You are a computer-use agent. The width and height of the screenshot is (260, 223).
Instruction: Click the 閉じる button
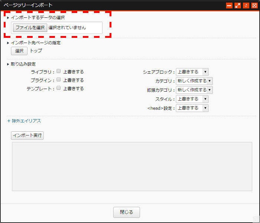pos(127,212)
